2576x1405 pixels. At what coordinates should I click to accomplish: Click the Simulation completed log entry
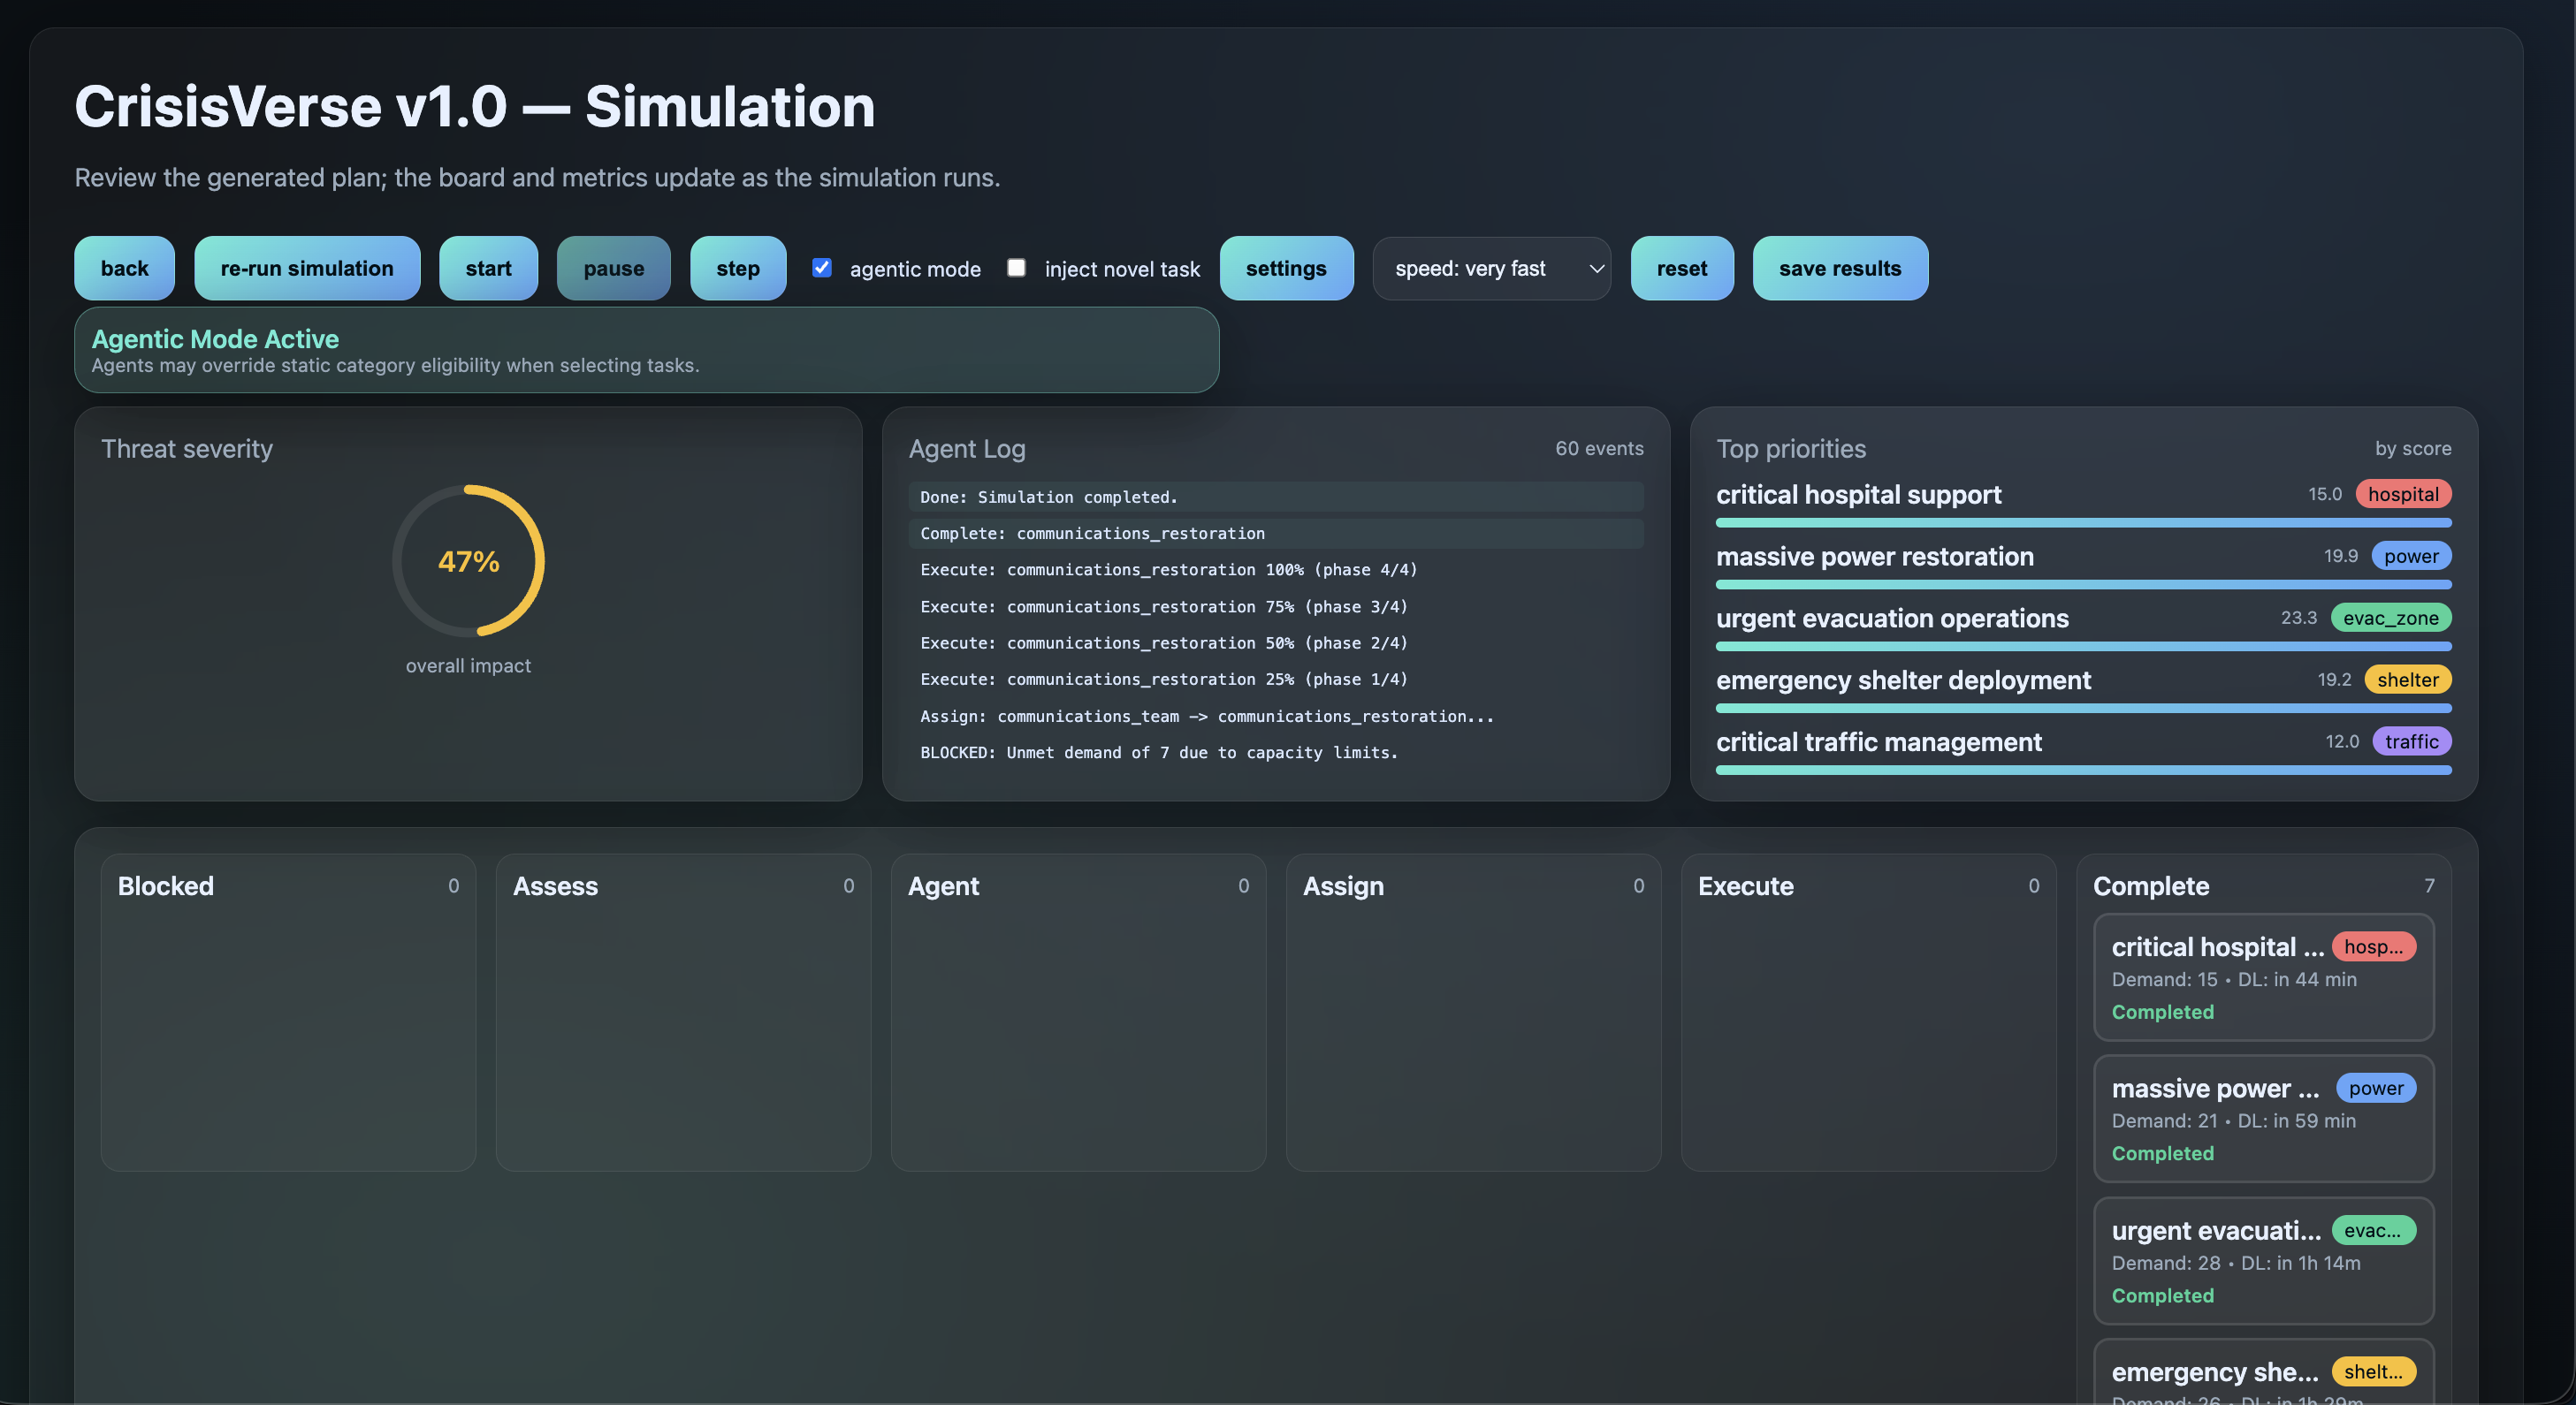coord(1275,497)
